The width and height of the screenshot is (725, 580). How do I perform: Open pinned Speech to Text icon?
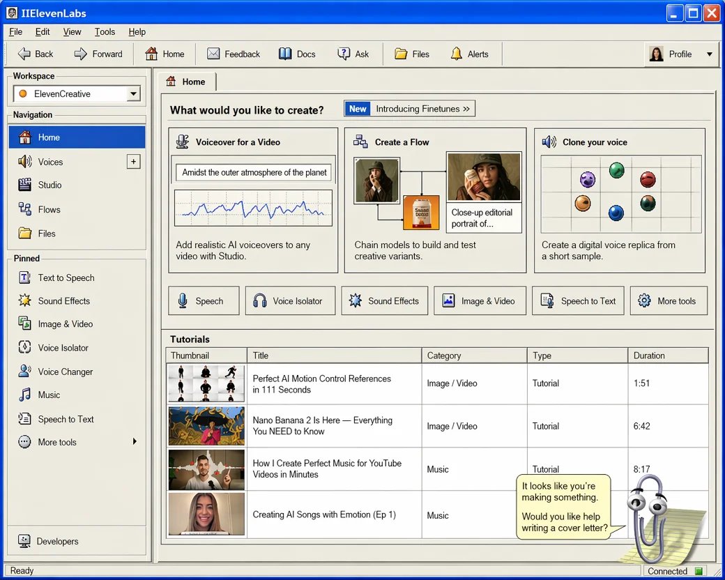click(25, 419)
